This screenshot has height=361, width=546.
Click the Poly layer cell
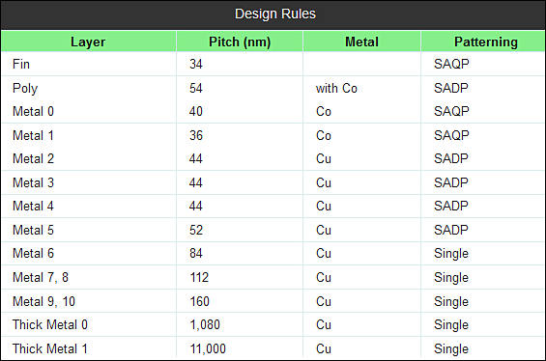(25, 89)
